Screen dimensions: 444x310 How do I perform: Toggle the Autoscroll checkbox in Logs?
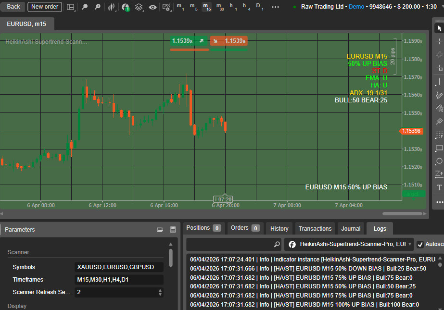pyautogui.click(x=420, y=244)
